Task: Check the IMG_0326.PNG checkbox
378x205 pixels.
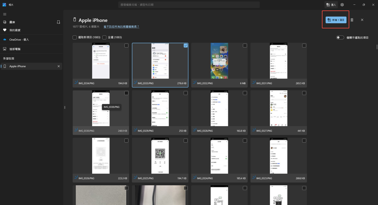Action: tap(126, 140)
